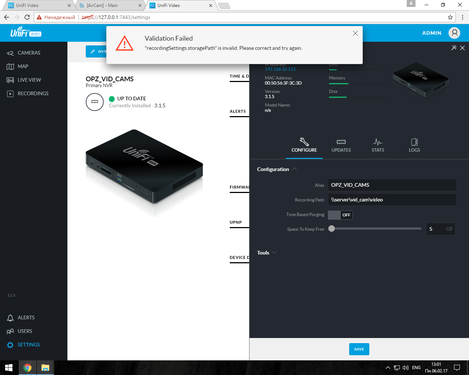469x375 pixels.
Task: Open the Windows Start menu
Action: tap(9, 368)
